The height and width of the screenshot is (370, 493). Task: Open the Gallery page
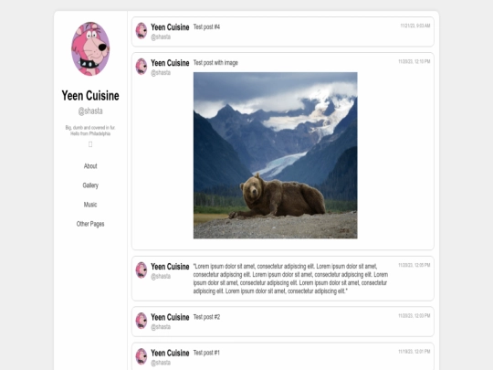pyautogui.click(x=90, y=185)
